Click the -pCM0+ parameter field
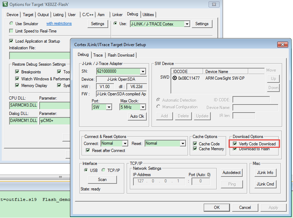This screenshot has height=218, width=293. 55,121
